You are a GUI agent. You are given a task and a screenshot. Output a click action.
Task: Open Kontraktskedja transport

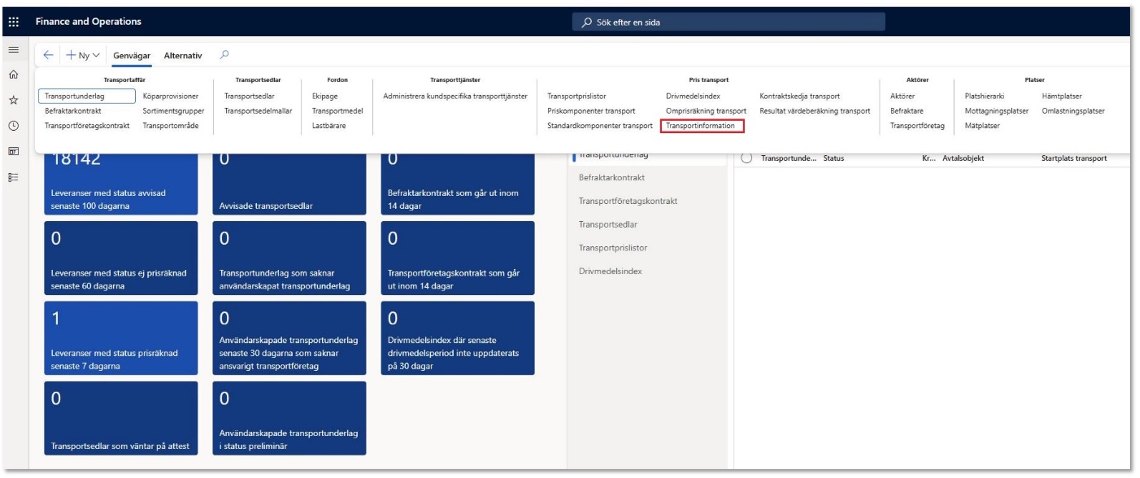click(x=799, y=96)
